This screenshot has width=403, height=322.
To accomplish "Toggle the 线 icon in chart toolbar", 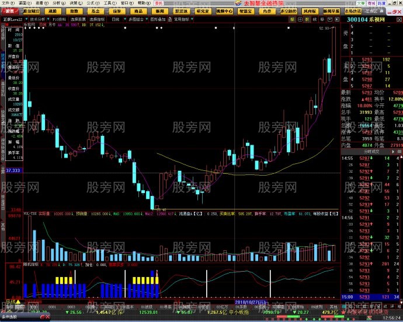I will point(315,19).
